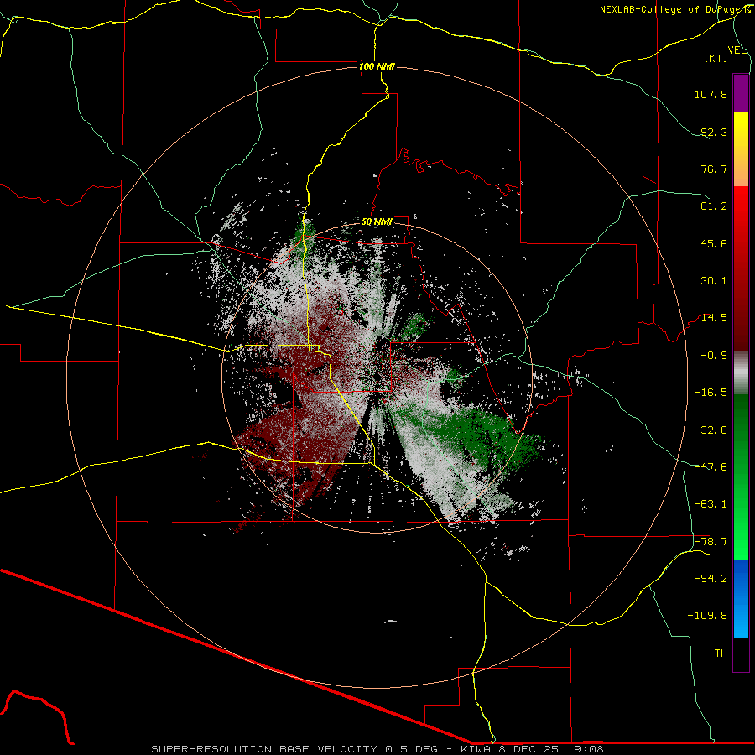Image resolution: width=755 pixels, height=755 pixels.
Task: Click the VEL legend title
Action: (x=737, y=50)
